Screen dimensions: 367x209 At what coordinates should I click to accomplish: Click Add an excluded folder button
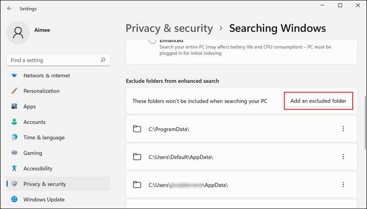[x=318, y=101]
